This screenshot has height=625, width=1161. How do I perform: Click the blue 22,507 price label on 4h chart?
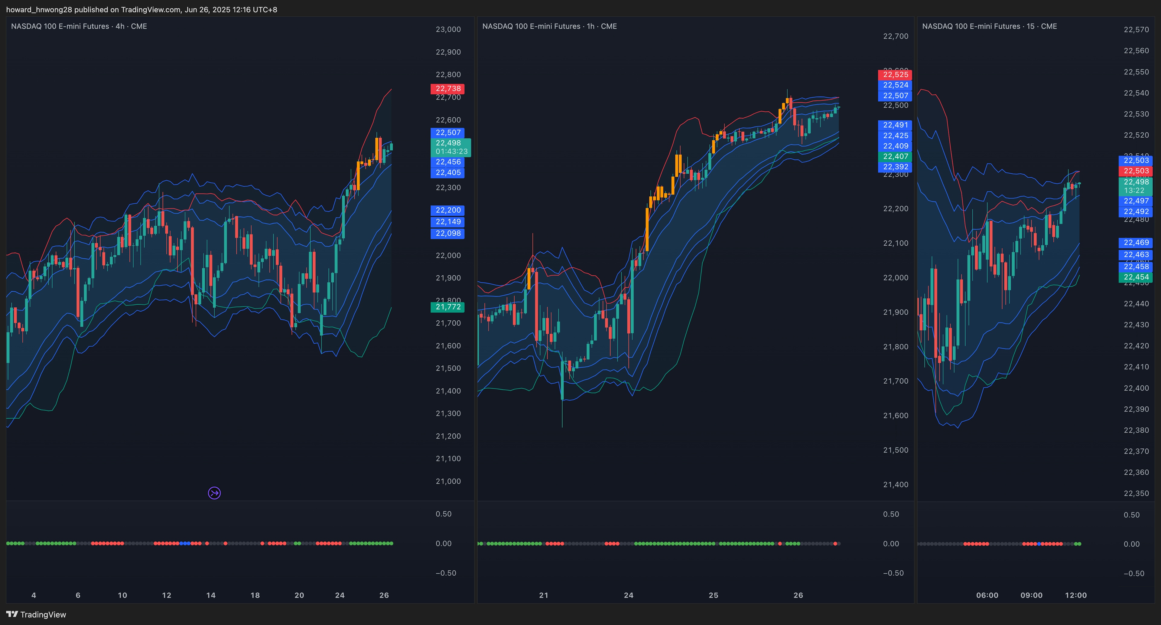pyautogui.click(x=447, y=132)
